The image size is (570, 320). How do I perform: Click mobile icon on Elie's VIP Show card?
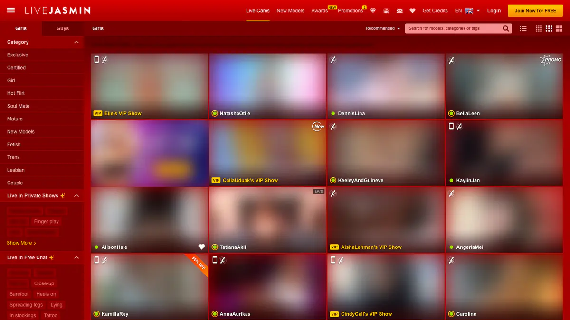pos(96,59)
